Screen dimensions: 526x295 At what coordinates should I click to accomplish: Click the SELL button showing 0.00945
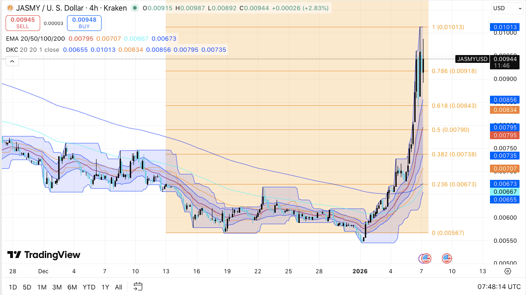click(23, 23)
